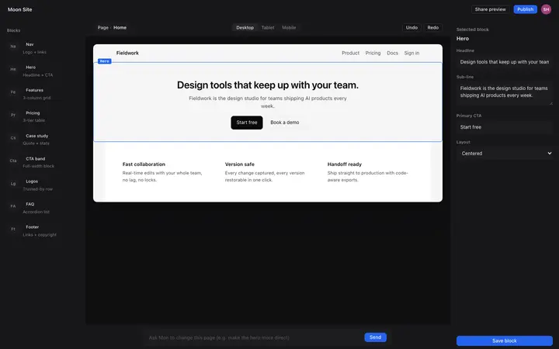
Task: Click the hero sub-line paragraph in preview
Action: 268,102
